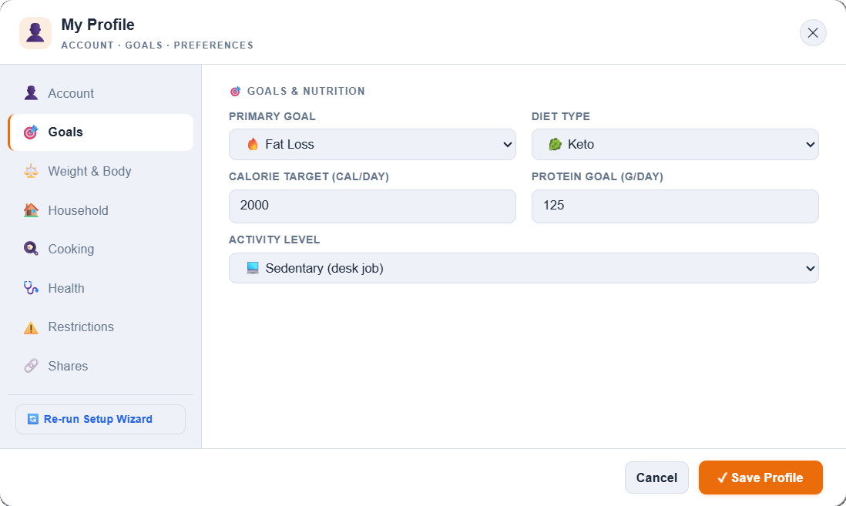This screenshot has height=506, width=846.
Task: Click the Protein Goal input field
Action: point(675,206)
